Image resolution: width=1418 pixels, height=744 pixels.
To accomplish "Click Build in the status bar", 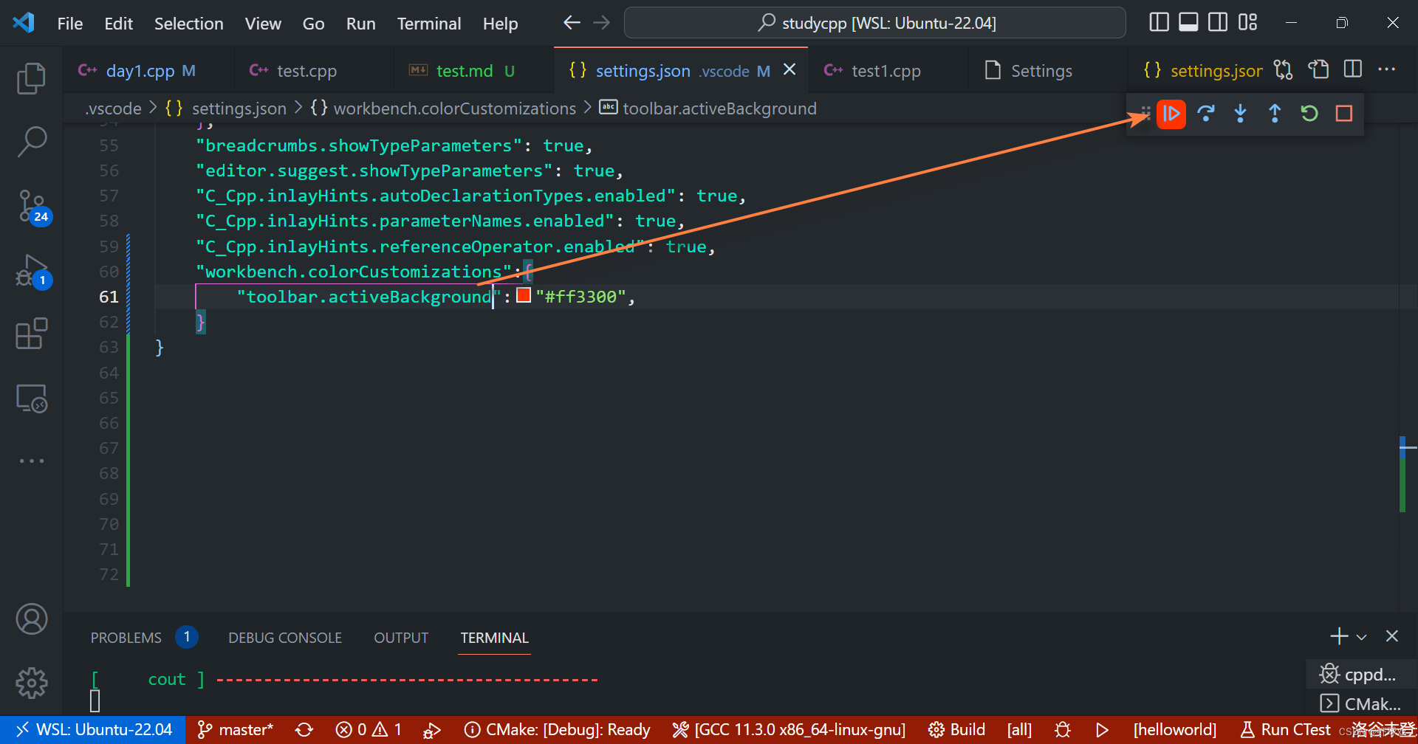I will (x=956, y=730).
